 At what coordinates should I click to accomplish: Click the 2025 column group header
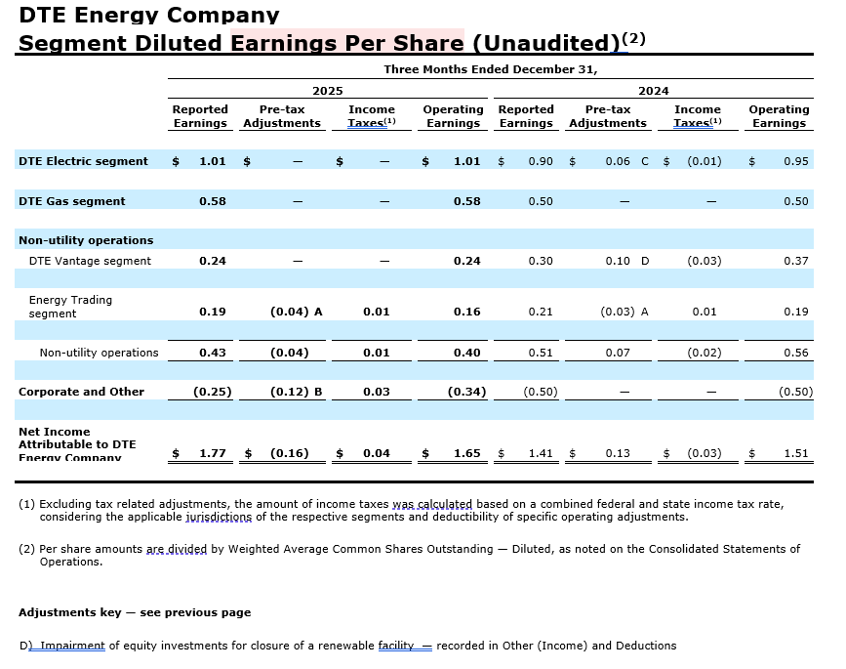click(327, 91)
